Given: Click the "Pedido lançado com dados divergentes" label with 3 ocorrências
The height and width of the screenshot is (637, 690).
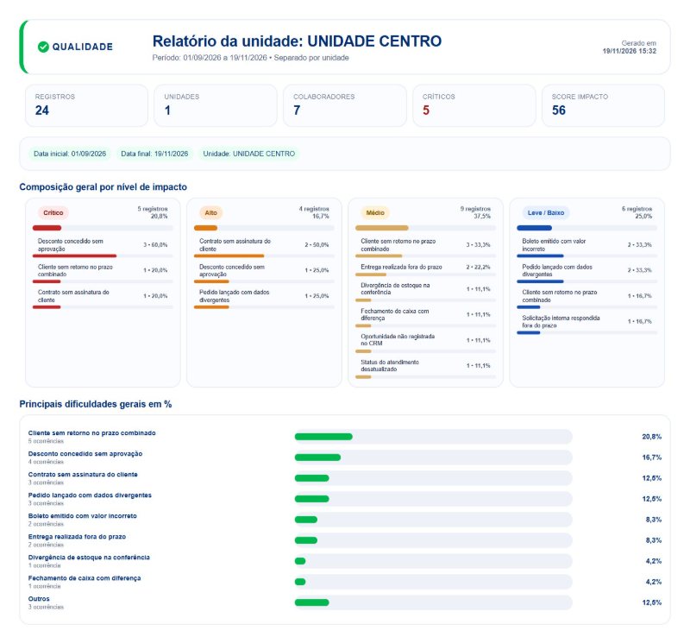Looking at the screenshot, I should click(x=90, y=495).
